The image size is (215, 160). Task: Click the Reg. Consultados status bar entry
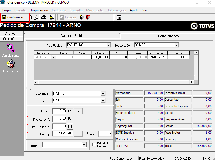123,158
